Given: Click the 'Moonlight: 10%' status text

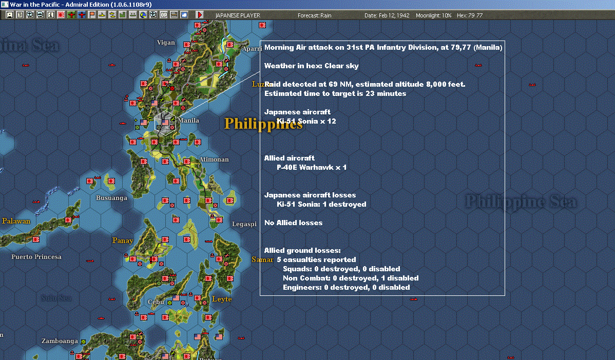Looking at the screenshot, I should coord(433,15).
